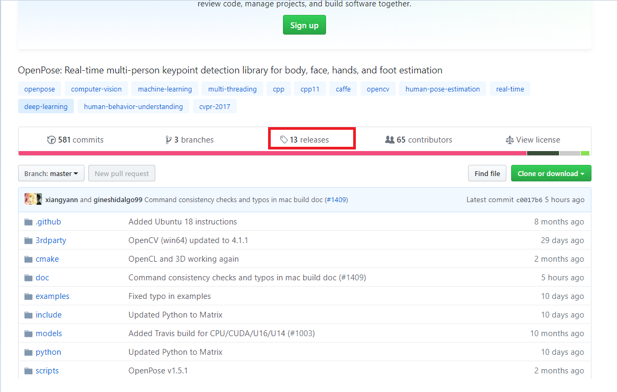617x392 pixels.
Task: Select the machine-learning topic tag
Action: click(165, 89)
